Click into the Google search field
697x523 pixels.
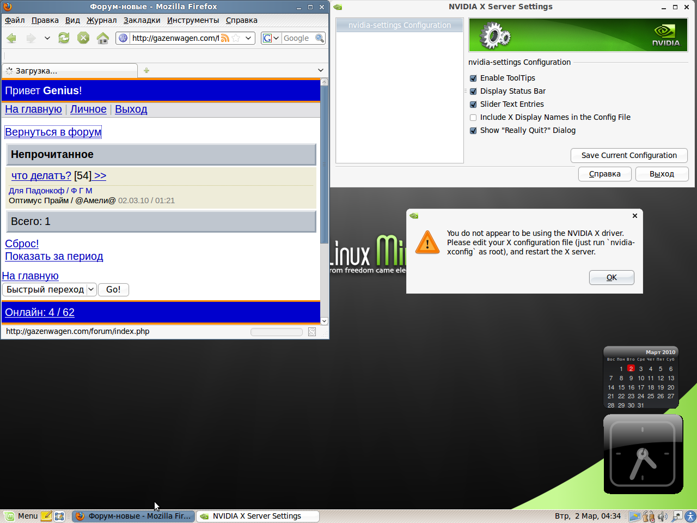point(297,38)
